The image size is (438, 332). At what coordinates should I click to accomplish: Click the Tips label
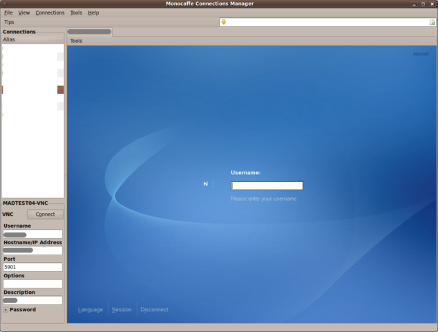pos(9,22)
